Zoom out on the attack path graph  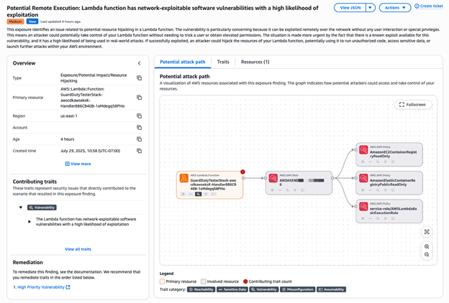click(x=427, y=255)
